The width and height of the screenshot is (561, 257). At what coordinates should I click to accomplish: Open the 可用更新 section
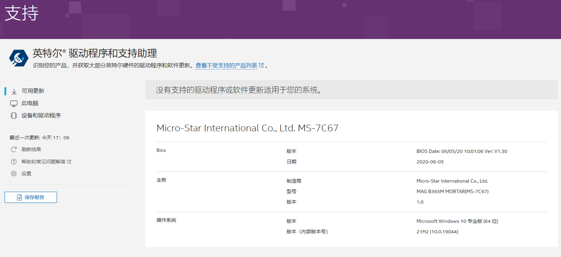pos(33,91)
